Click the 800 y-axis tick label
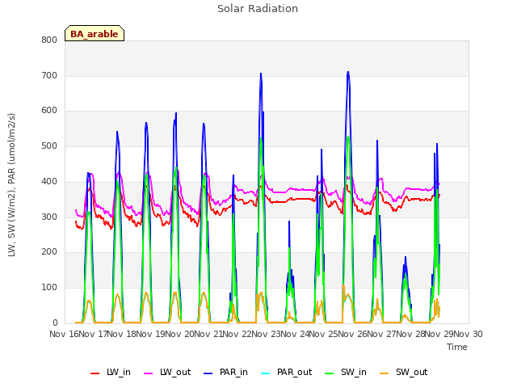Image resolution: width=517 pixels, height=388 pixels. click(x=49, y=40)
